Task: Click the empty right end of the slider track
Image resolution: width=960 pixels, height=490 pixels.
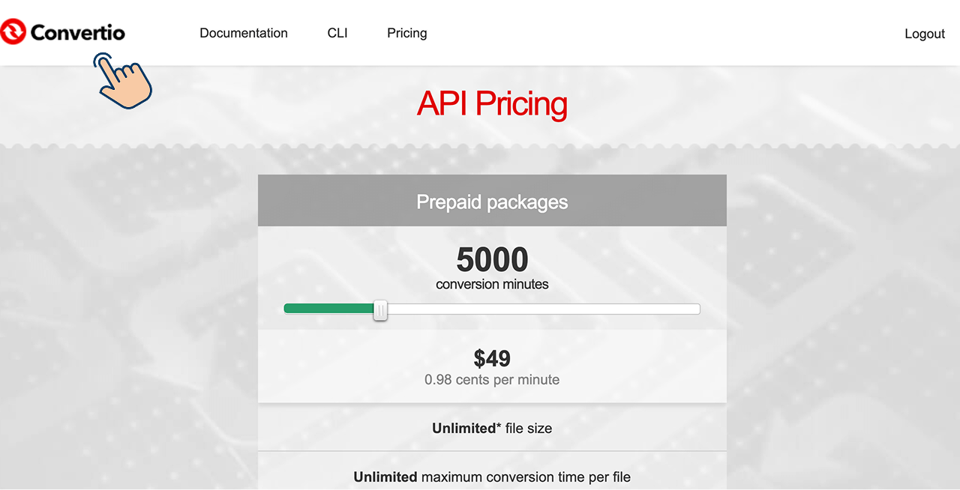Action: coord(675,308)
